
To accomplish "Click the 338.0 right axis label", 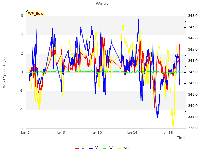I will [x=193, y=128].
